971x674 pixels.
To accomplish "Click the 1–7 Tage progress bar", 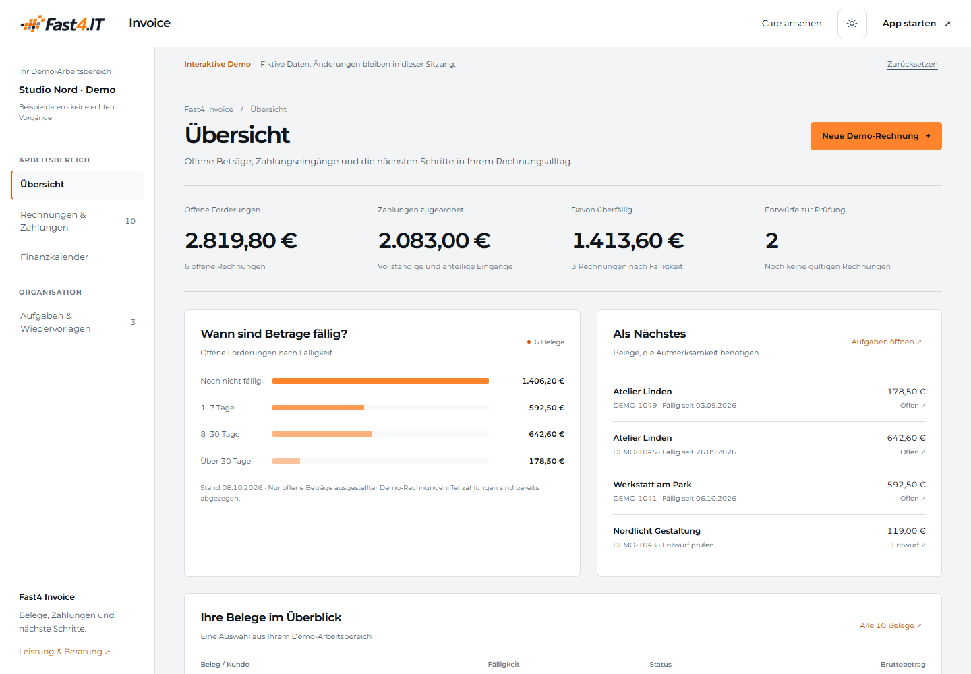I will click(x=380, y=408).
